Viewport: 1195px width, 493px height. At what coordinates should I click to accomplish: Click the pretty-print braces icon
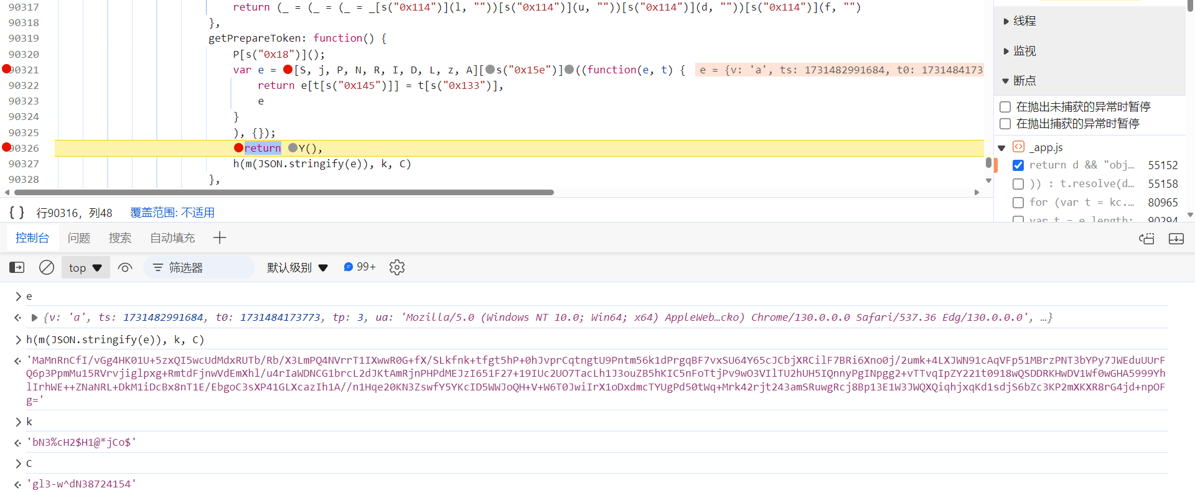(17, 213)
